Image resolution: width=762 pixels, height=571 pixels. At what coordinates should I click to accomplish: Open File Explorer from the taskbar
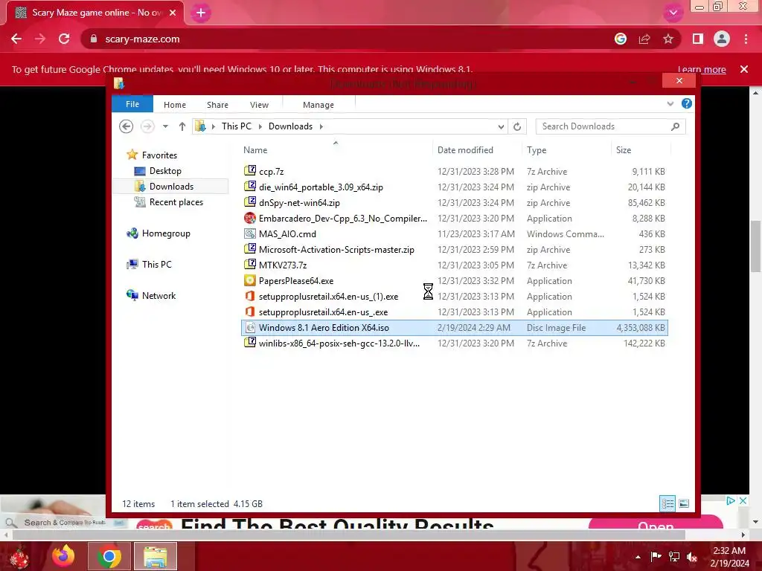(155, 556)
